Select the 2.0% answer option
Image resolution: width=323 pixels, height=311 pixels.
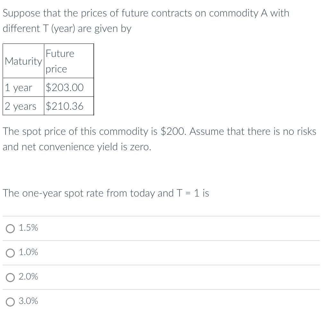pos(10,277)
